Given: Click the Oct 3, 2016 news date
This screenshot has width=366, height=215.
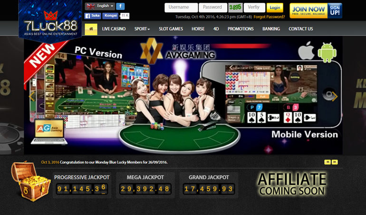Looking at the screenshot, I should 50,162.
